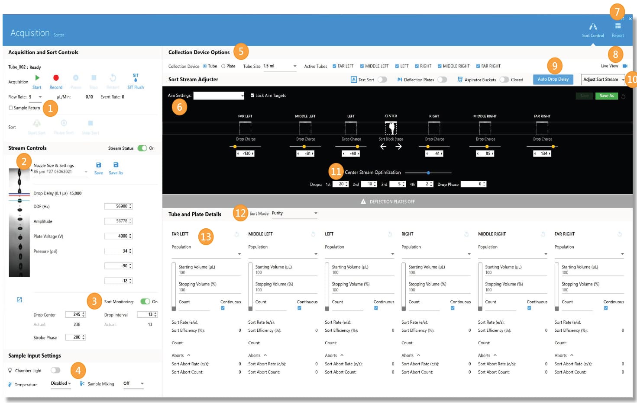Image resolution: width=637 pixels, height=403 pixels.
Task: Switch to the Sort Control tab
Action: pyautogui.click(x=592, y=30)
